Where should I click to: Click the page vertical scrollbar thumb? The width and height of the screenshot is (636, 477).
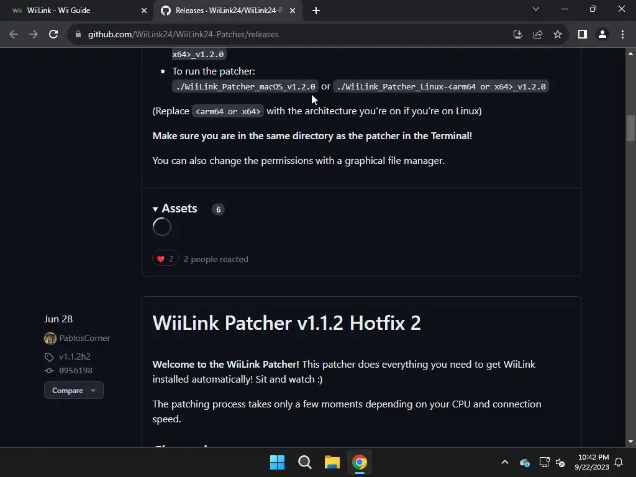pyautogui.click(x=630, y=128)
